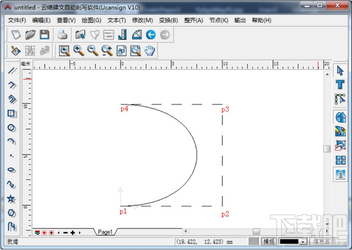352x250 pixels.
Task: Select the text T tool on right
Action: 340,85
